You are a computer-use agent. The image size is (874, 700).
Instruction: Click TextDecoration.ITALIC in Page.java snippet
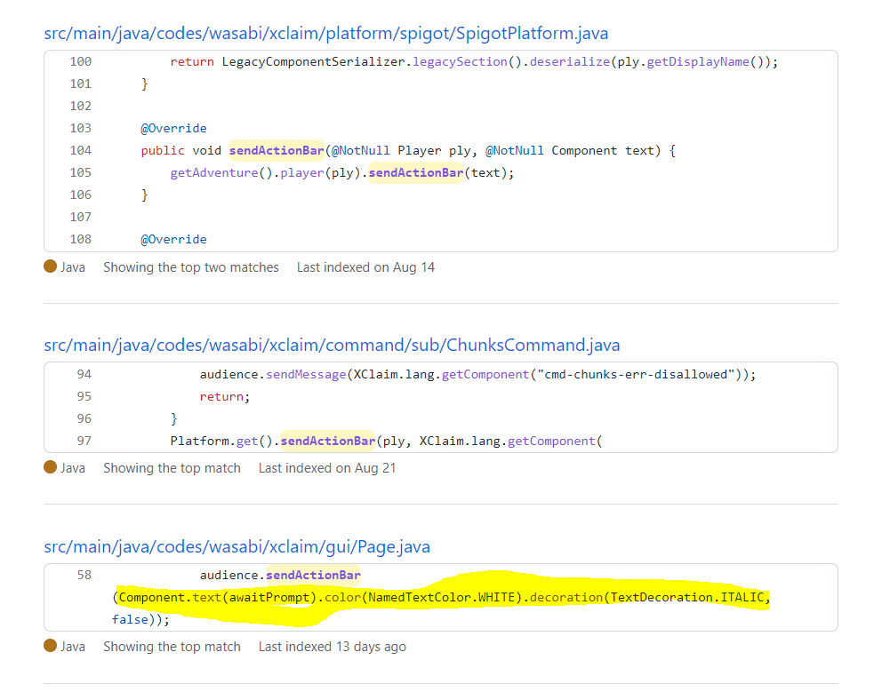tap(686, 598)
